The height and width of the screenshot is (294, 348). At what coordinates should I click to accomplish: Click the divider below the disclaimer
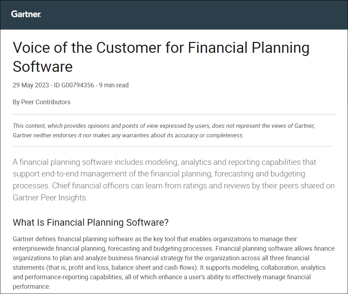[172, 146]
